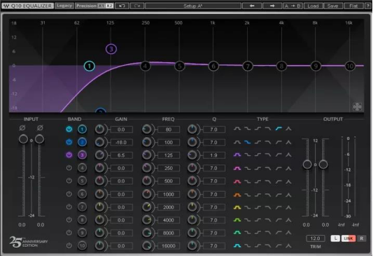Select the low-pass filter type for band 6
This screenshot has width=373, height=256.
(268, 195)
